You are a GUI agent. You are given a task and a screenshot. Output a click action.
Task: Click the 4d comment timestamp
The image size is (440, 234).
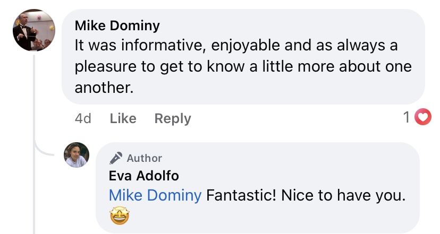click(83, 118)
